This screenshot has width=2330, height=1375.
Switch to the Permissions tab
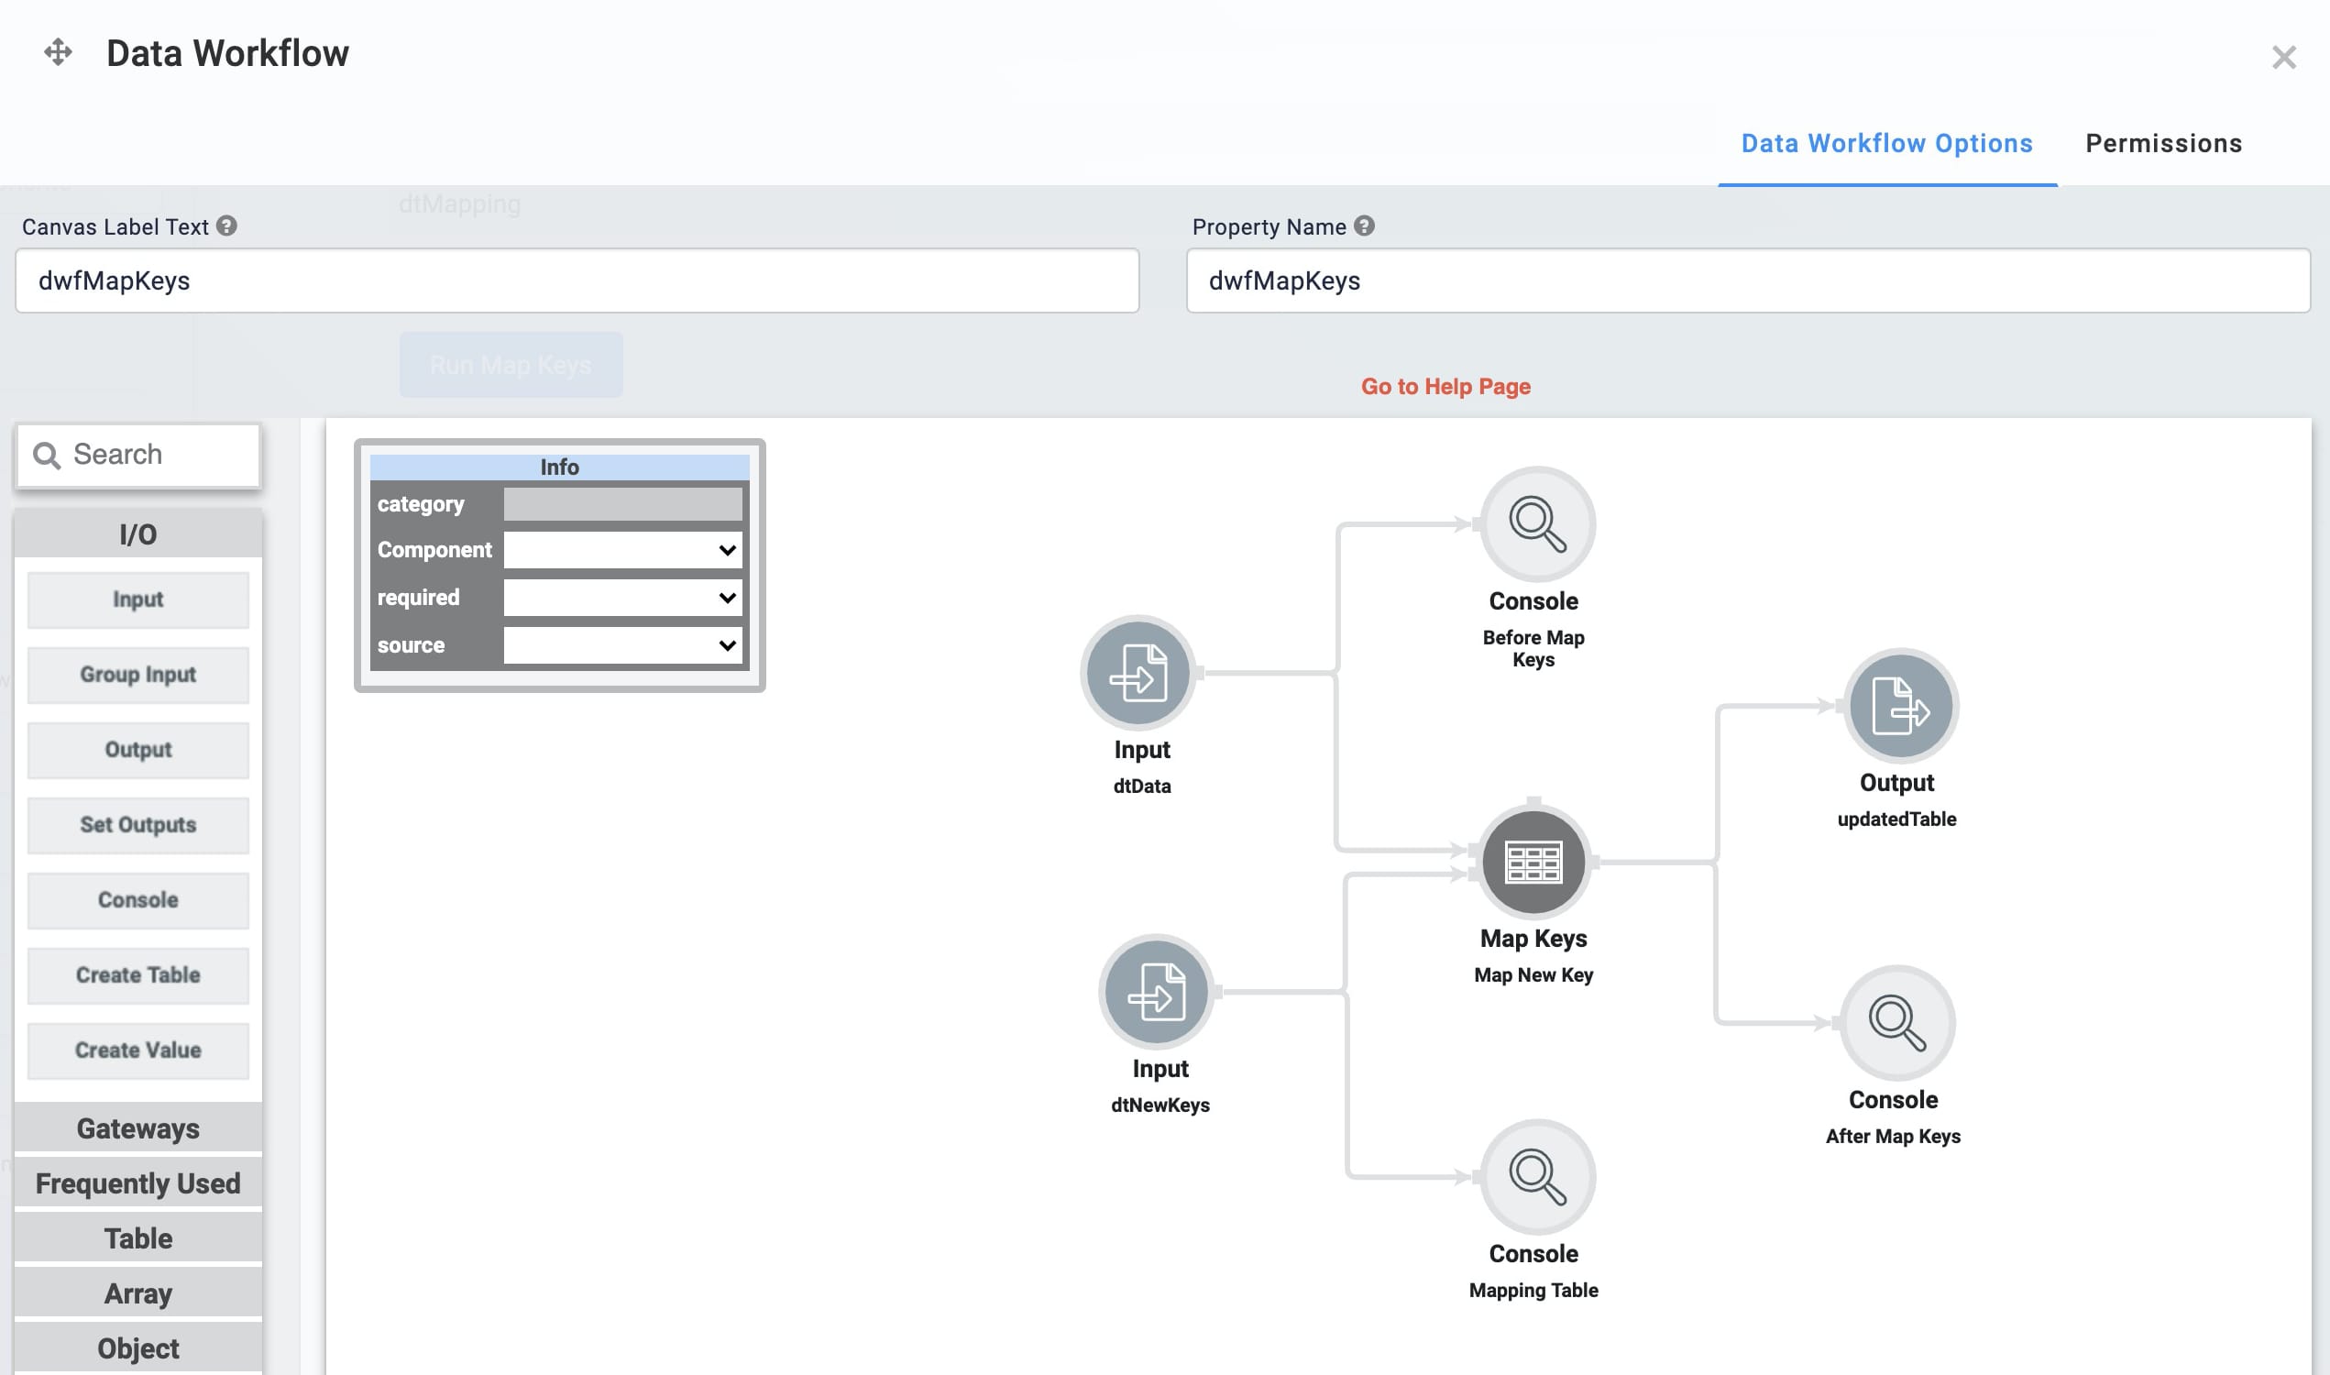2163,144
